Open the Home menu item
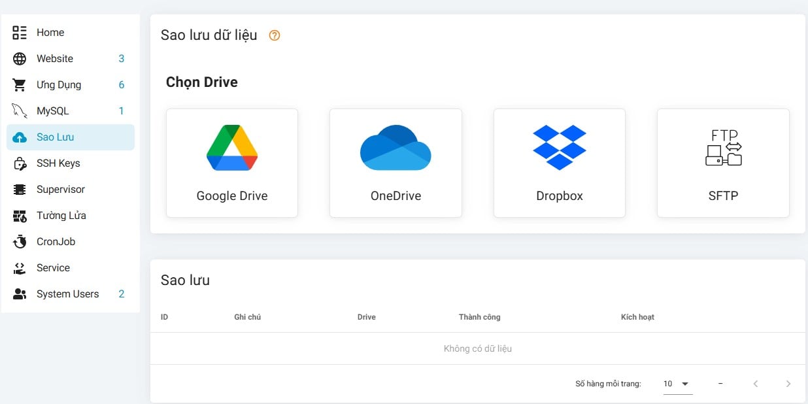808x404 pixels. tap(71, 33)
